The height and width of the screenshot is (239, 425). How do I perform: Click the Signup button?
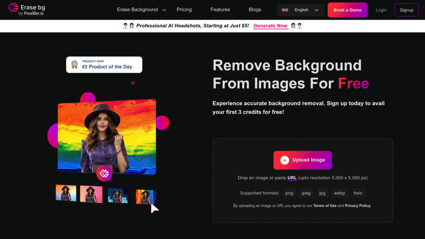(406, 10)
